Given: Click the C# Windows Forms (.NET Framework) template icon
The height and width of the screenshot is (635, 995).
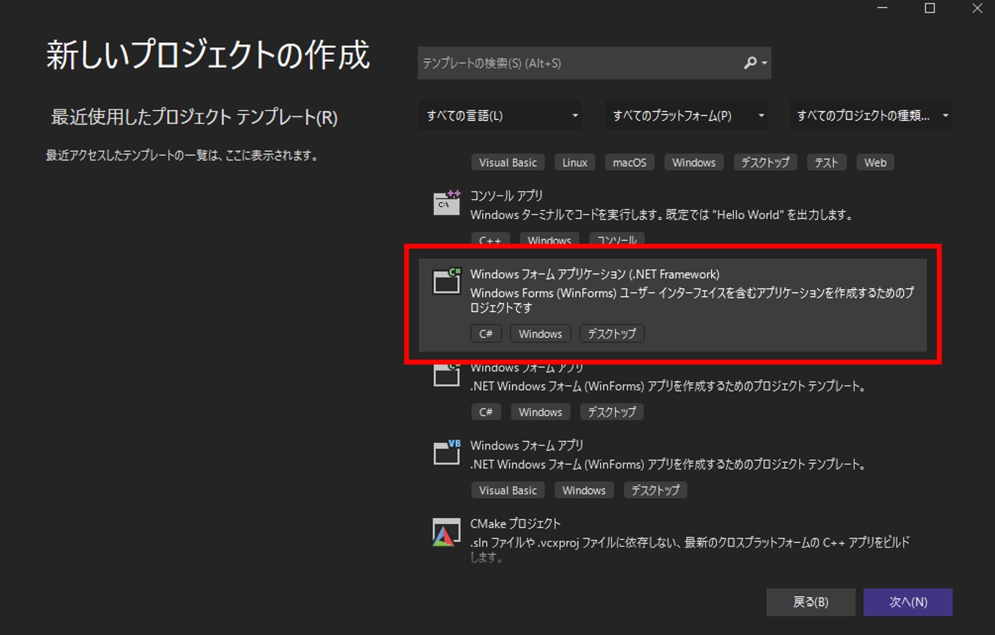Looking at the screenshot, I should (x=446, y=281).
